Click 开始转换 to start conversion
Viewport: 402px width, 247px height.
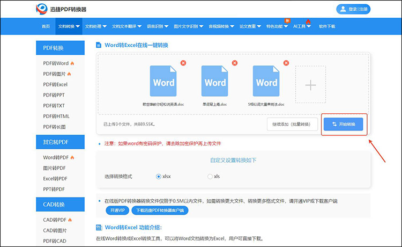click(343, 124)
